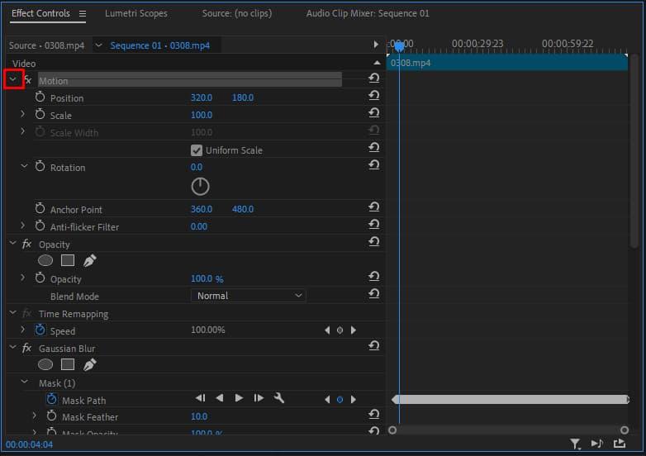
Task: Switch to the Lumetri Scopes tab
Action: [135, 14]
